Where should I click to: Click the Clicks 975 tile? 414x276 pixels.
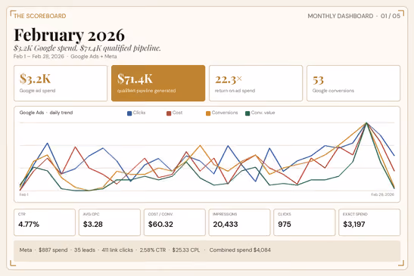tap(304, 222)
